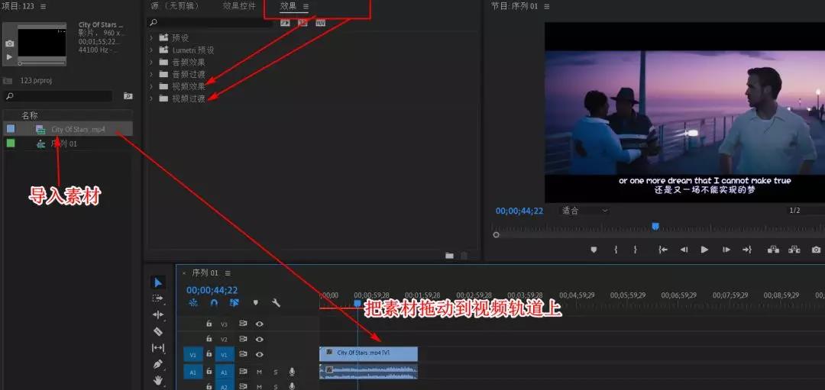Switch to 效果控件 tab
This screenshot has height=390, width=825.
click(x=239, y=6)
